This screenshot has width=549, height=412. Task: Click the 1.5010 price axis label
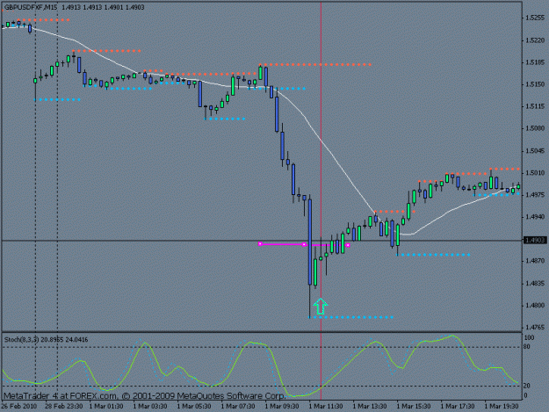click(x=535, y=173)
